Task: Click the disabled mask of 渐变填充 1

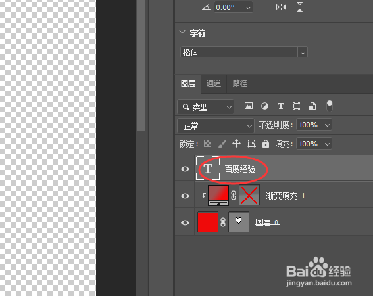Action: [x=249, y=196]
